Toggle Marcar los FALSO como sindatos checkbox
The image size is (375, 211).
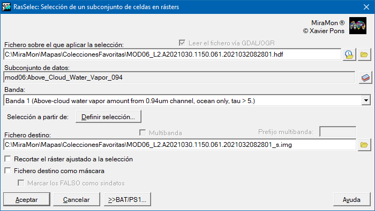pos(21,183)
